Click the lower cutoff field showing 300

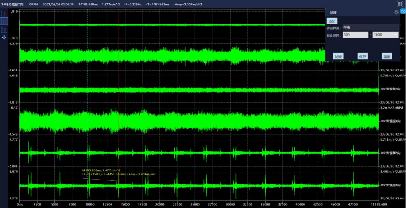(355, 35)
